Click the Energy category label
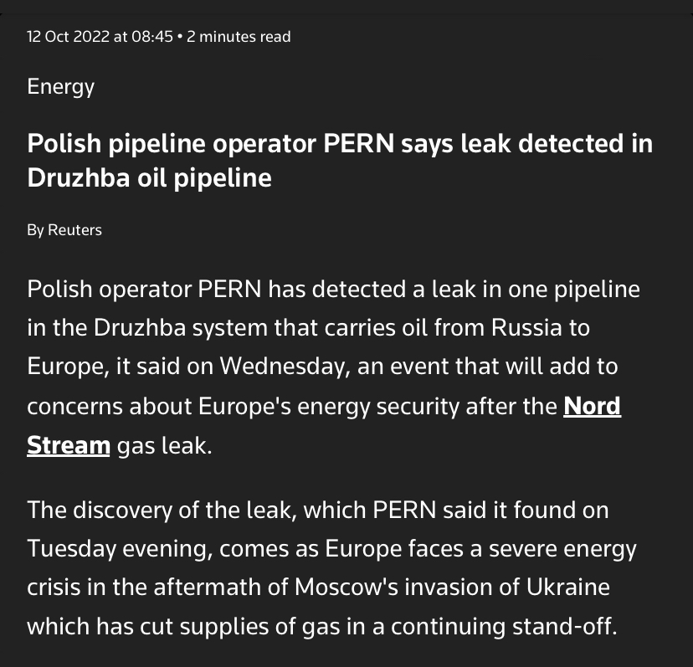The height and width of the screenshot is (667, 693). pos(60,87)
